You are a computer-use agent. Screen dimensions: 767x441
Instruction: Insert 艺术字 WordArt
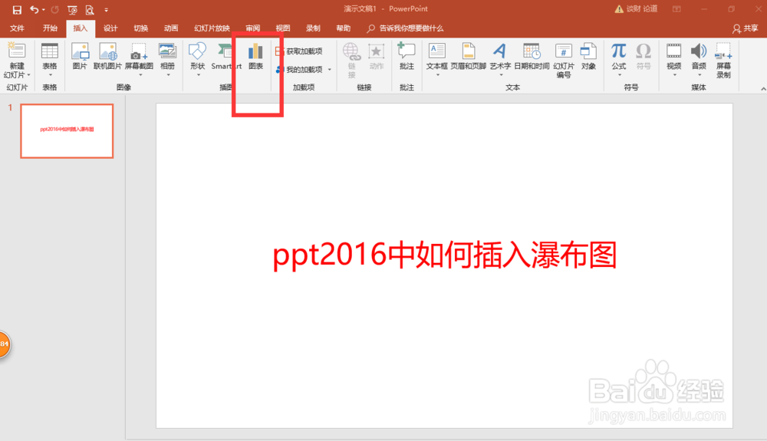(x=500, y=57)
